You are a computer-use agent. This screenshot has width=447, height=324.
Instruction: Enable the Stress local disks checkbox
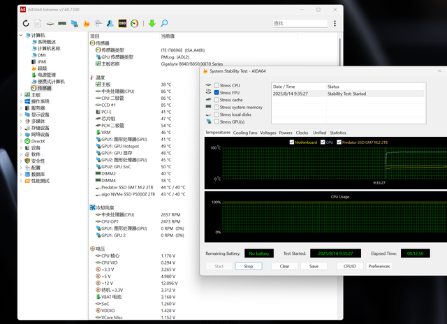pyautogui.click(x=217, y=115)
